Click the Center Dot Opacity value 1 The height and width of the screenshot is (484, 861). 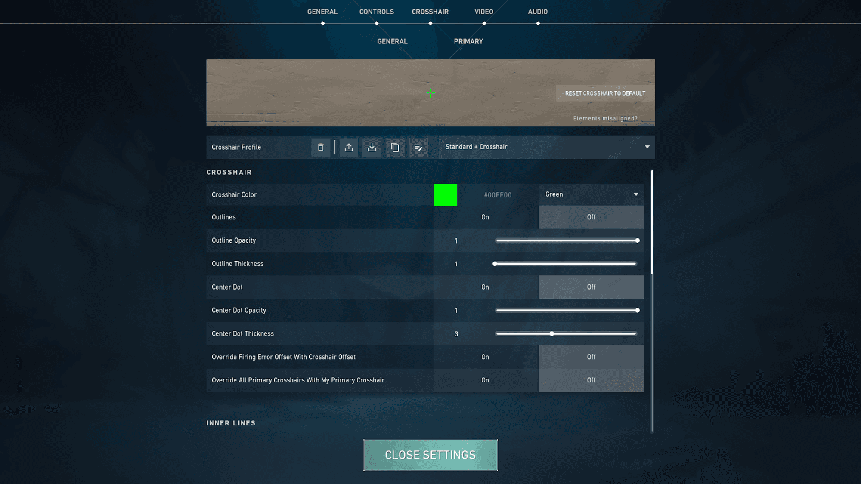tap(456, 311)
